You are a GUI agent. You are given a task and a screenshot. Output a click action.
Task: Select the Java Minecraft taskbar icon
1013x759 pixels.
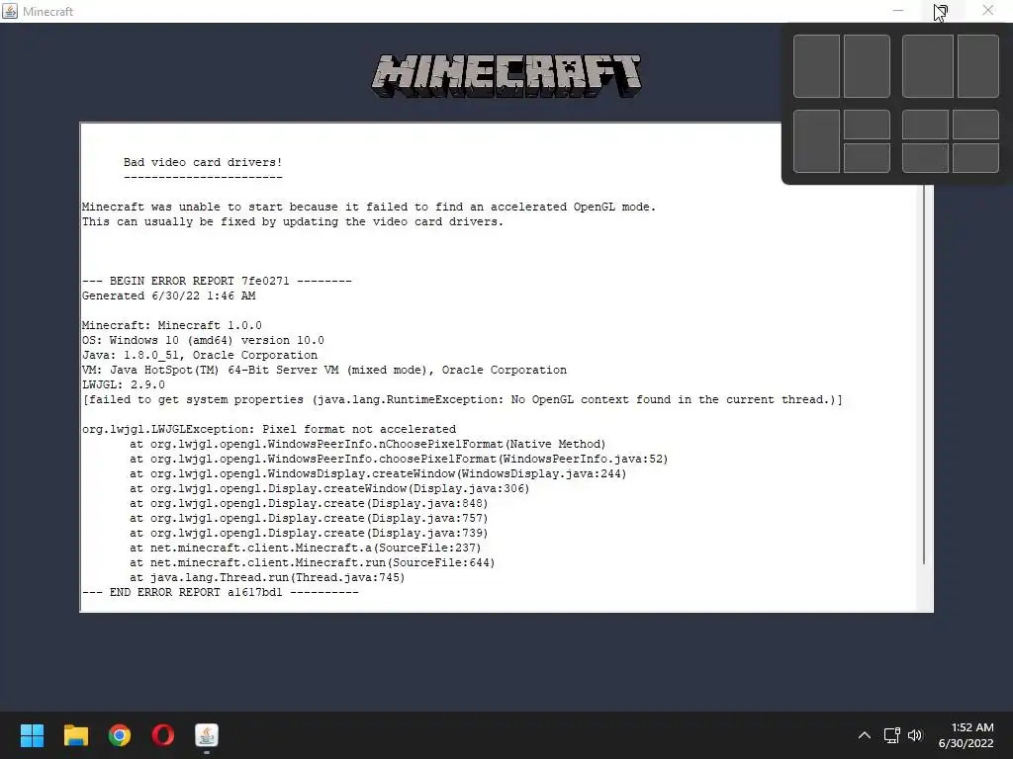tap(207, 735)
